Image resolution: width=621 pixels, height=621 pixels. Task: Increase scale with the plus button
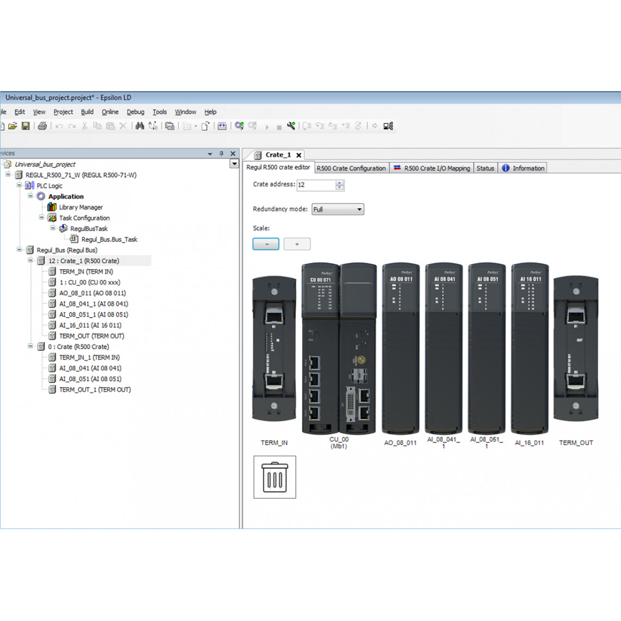coord(297,244)
